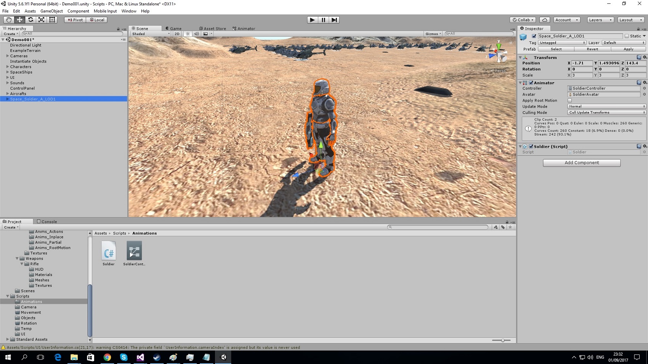The image size is (648, 364).
Task: Select the Scale tool
Action: (x=42, y=20)
